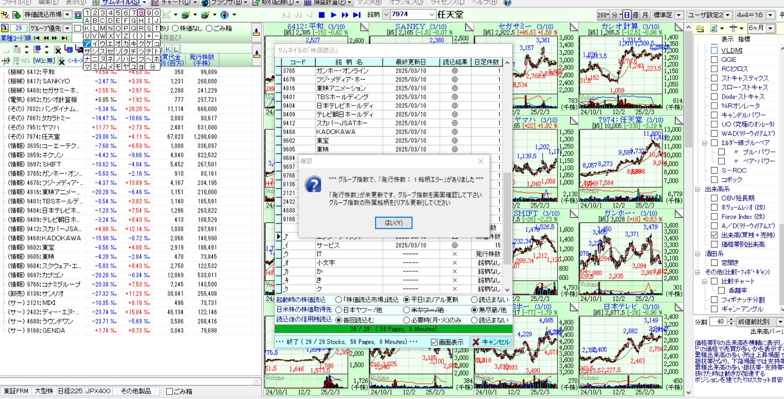Open the グループ優先 dropdown
Viewport: 784px width, 399px height.
67,28
